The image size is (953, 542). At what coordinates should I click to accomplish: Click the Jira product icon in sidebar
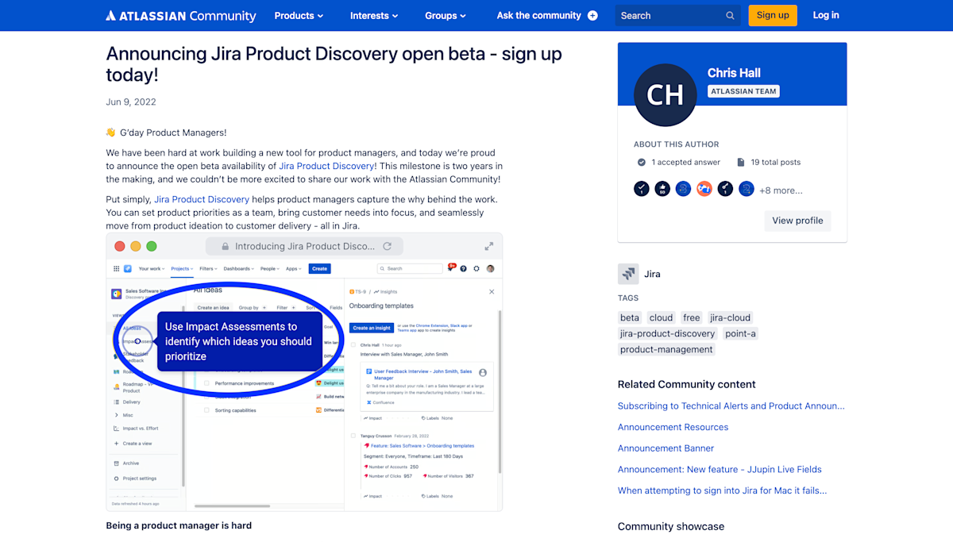[x=628, y=274]
